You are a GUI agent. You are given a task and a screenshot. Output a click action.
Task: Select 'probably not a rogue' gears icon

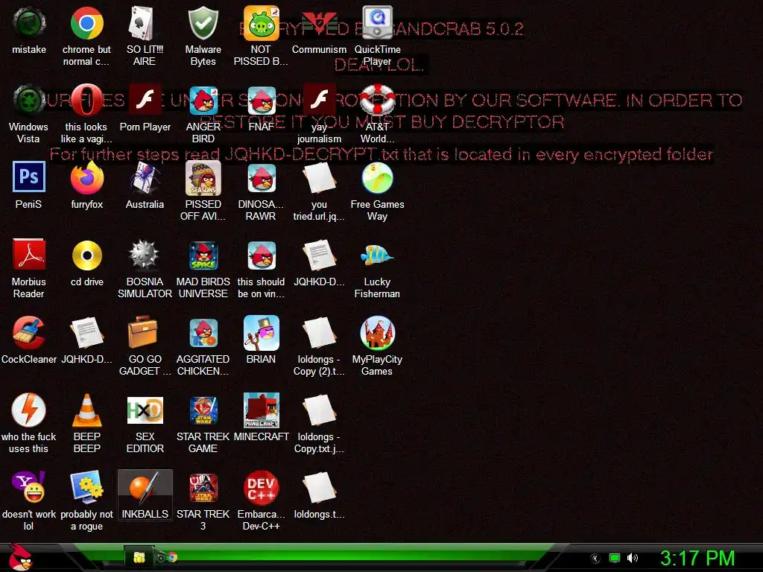tap(86, 487)
